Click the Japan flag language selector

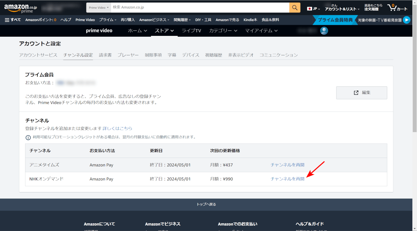[x=313, y=9]
